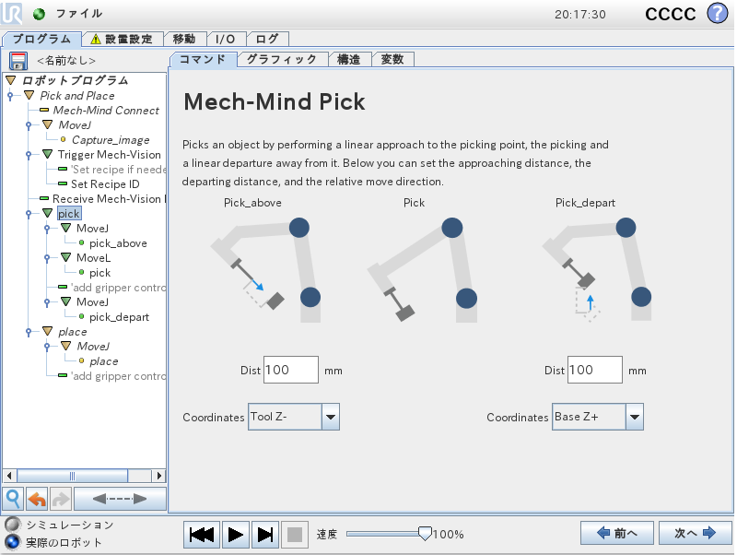This screenshot has width=737, height=555.
Task: Select the simulation mode radio button
Action: click(x=13, y=524)
